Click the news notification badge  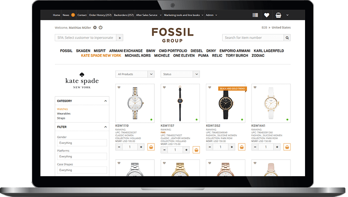[73, 15]
